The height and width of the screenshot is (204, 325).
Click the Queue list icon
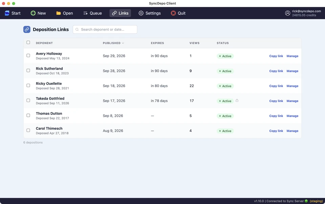tap(85, 13)
